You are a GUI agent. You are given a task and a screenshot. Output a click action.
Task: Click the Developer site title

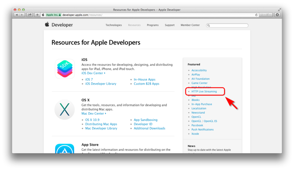pyautogui.click(x=62, y=25)
